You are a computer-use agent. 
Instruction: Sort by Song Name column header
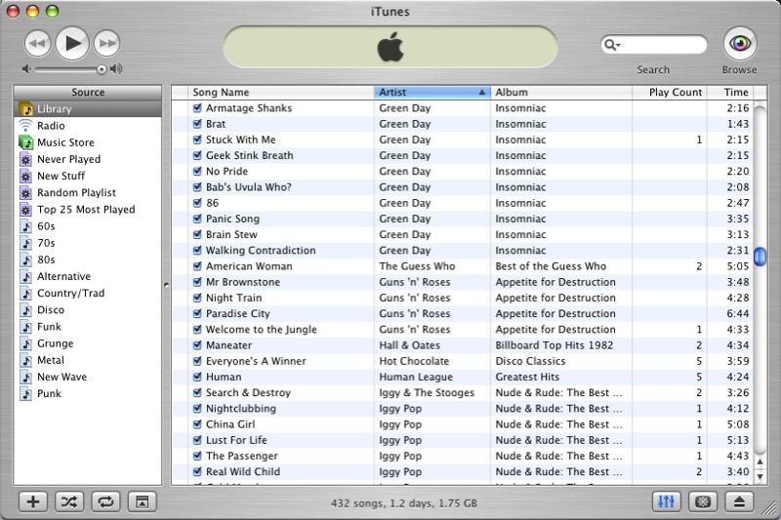(281, 93)
